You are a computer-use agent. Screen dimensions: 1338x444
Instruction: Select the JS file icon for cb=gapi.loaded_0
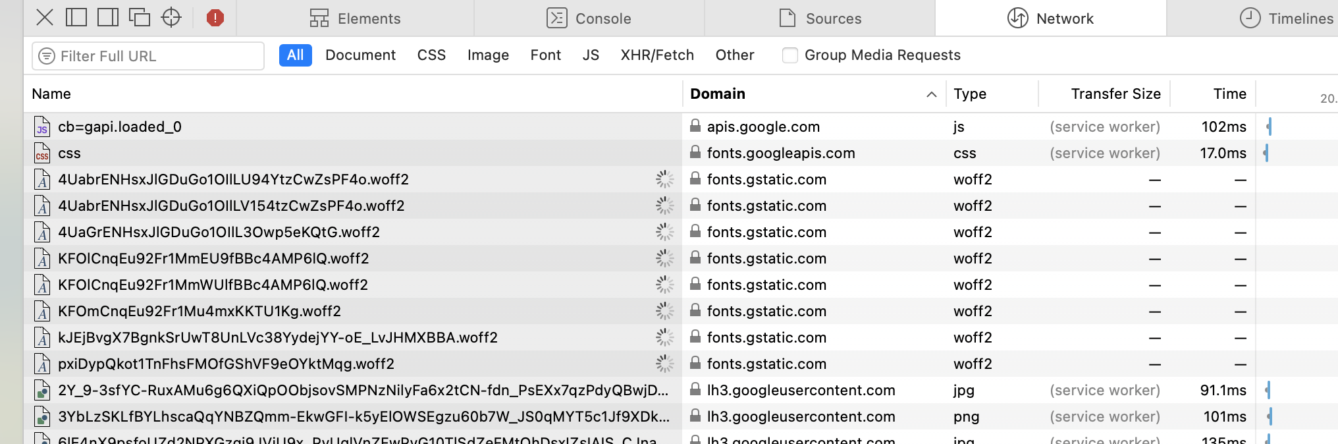point(42,126)
